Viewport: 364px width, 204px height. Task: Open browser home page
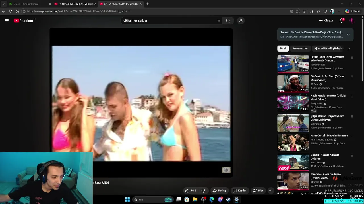[17, 11]
